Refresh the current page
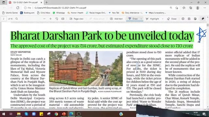 (x=18, y=8)
